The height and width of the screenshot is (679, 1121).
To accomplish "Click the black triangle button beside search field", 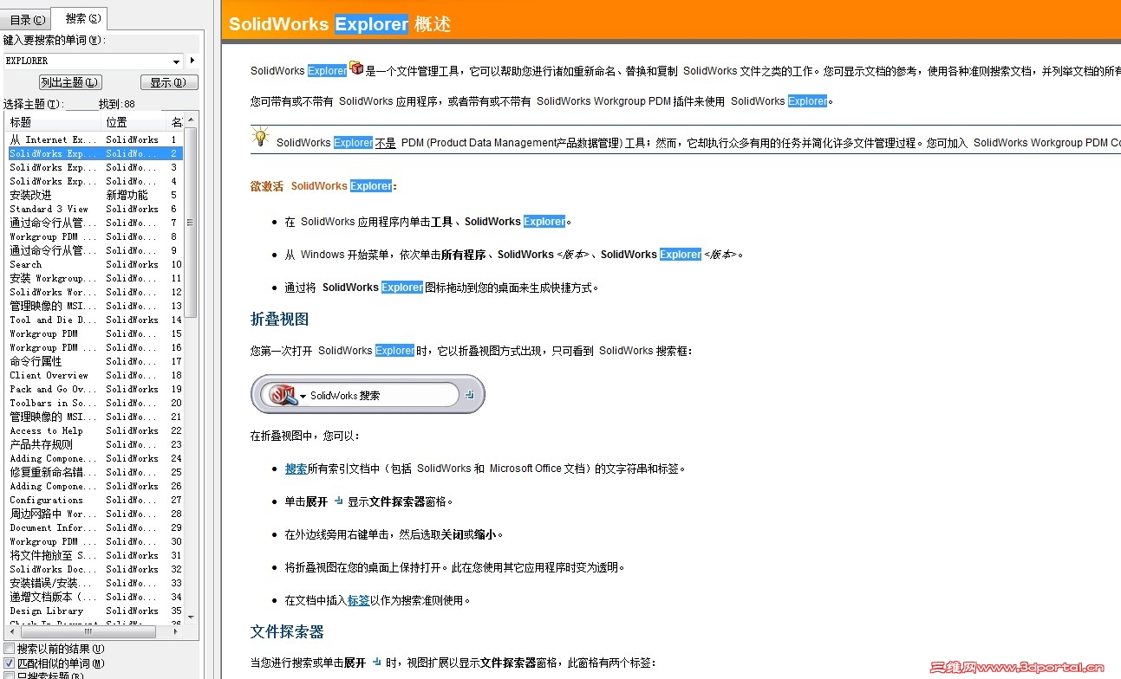I will tap(192, 61).
